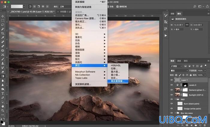The height and width of the screenshot is (127, 210).
Task: Click add layer style fx button
Action: click(182, 125)
